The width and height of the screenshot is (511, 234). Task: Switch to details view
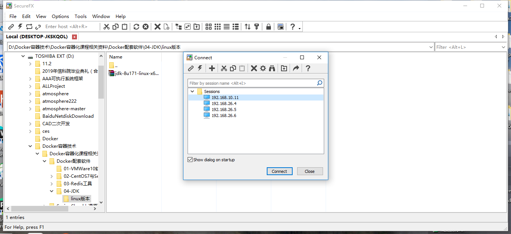[236, 27]
